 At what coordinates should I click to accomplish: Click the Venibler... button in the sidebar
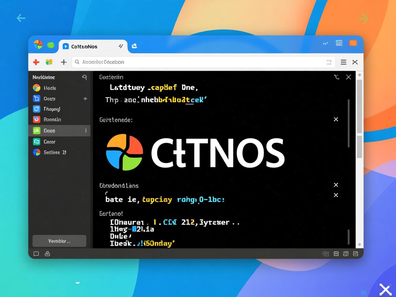[59, 241]
